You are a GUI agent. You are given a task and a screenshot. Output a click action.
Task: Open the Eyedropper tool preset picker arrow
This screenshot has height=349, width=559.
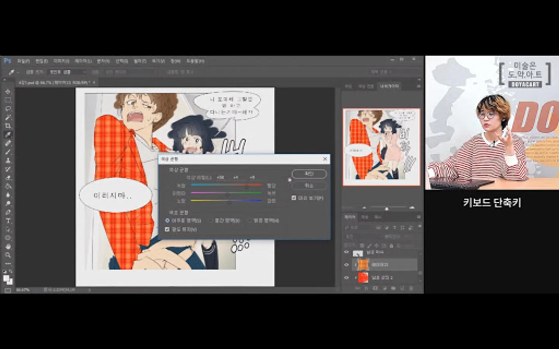(x=17, y=72)
